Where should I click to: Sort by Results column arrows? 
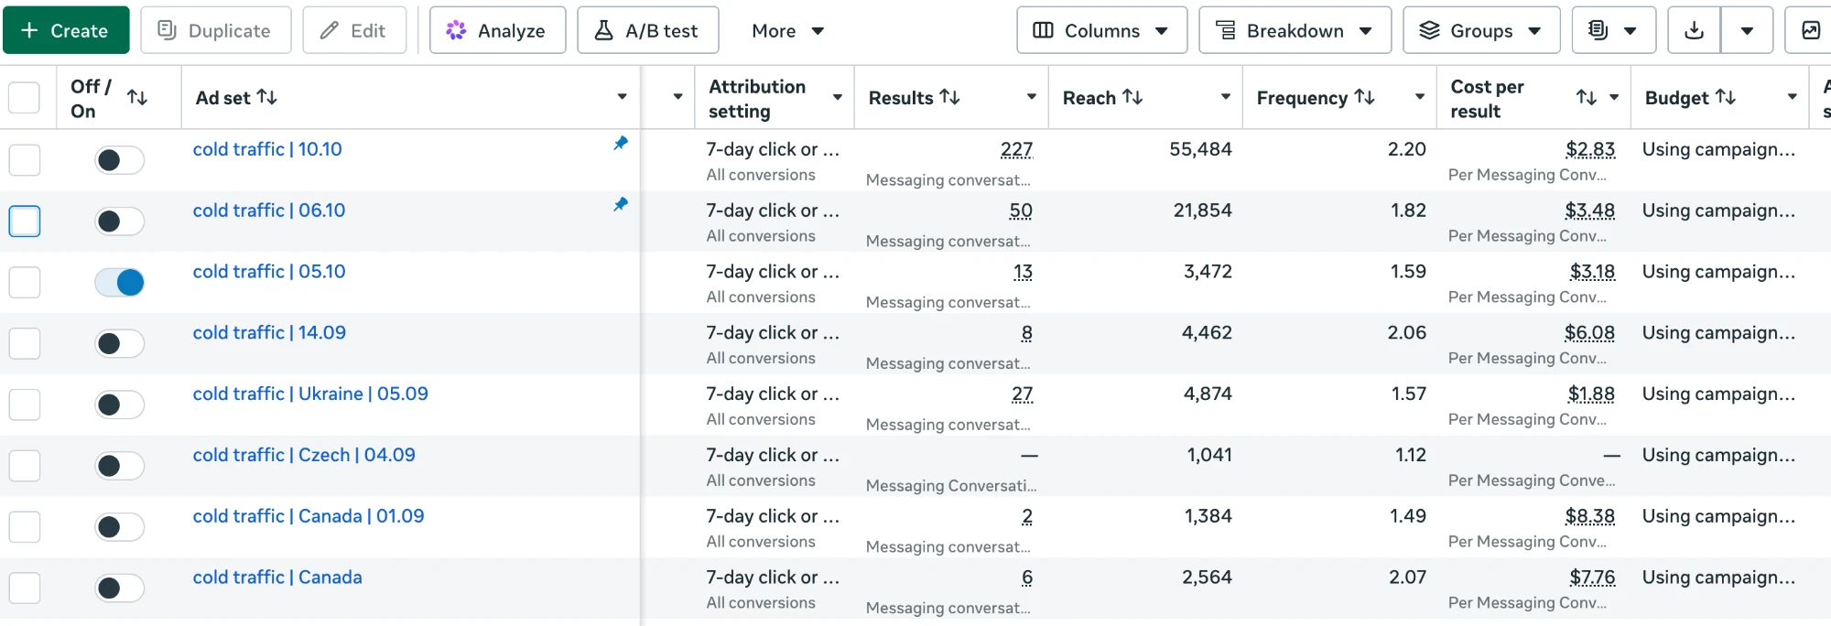950,97
